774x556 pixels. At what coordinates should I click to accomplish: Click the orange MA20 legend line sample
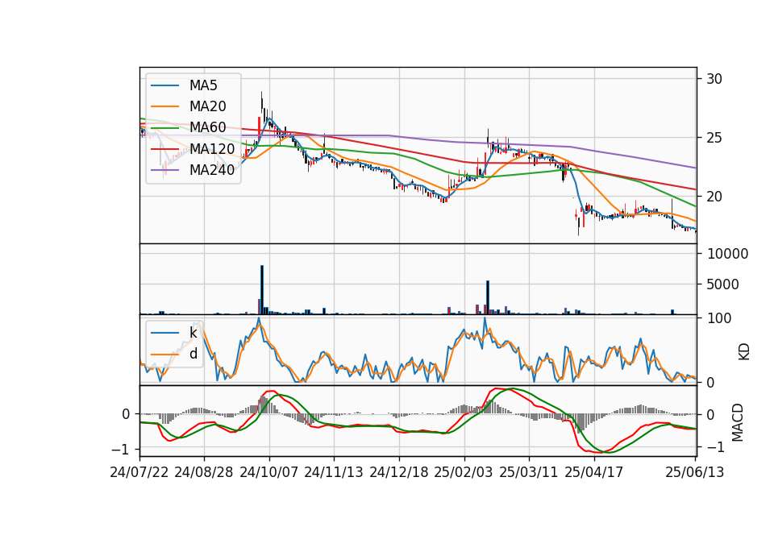[x=164, y=106]
